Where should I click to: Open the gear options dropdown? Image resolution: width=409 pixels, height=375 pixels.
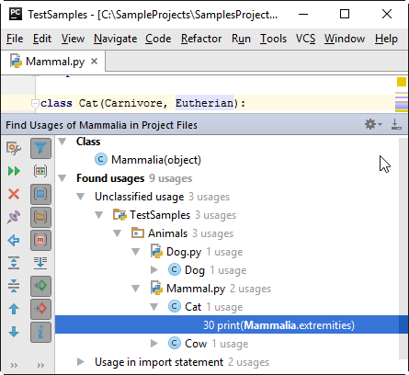pyautogui.click(x=373, y=124)
